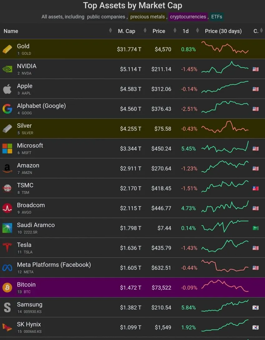This screenshot has height=340, width=265.
Task: Click Amazon 1d change -1.23%
Action: click(189, 169)
